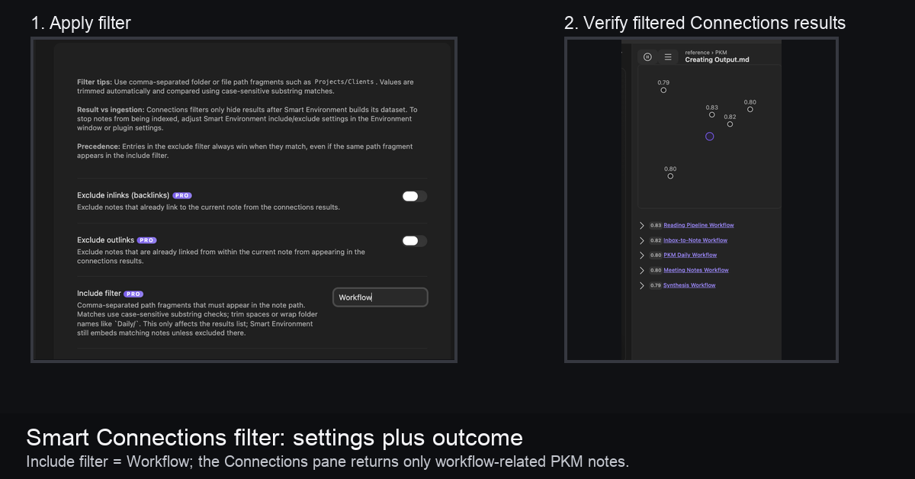Toggle Exclude inlinks (backlinks) switch

click(415, 196)
